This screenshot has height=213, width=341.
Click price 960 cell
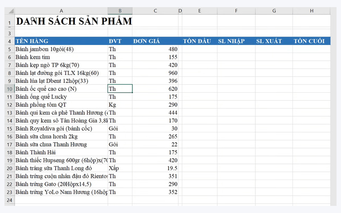pyautogui.click(x=155, y=73)
